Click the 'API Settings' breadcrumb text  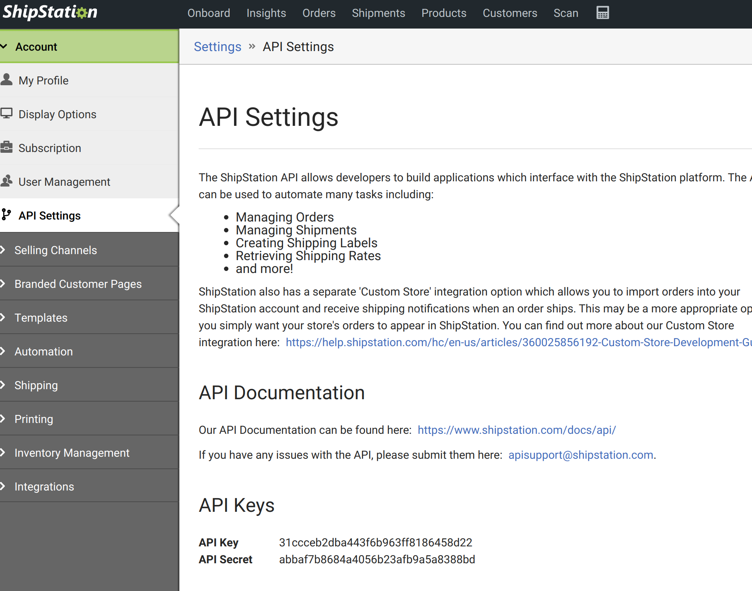point(298,47)
